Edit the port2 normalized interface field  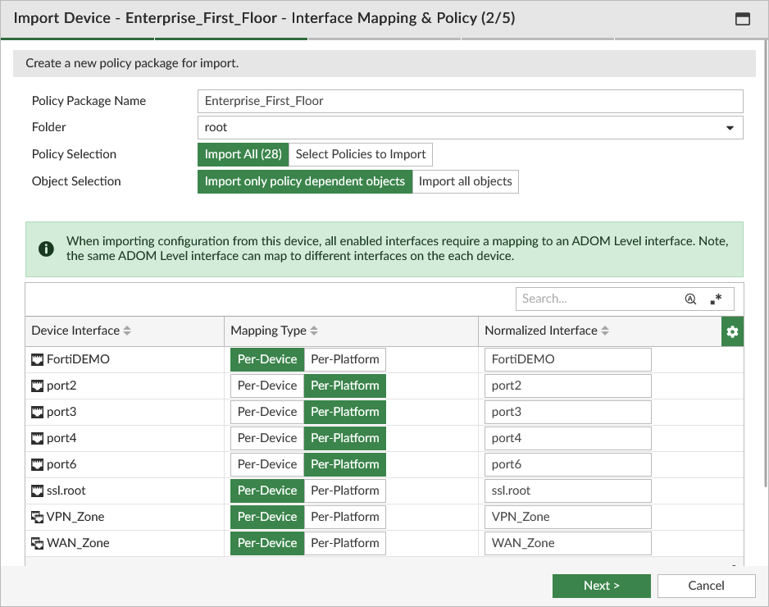click(568, 386)
